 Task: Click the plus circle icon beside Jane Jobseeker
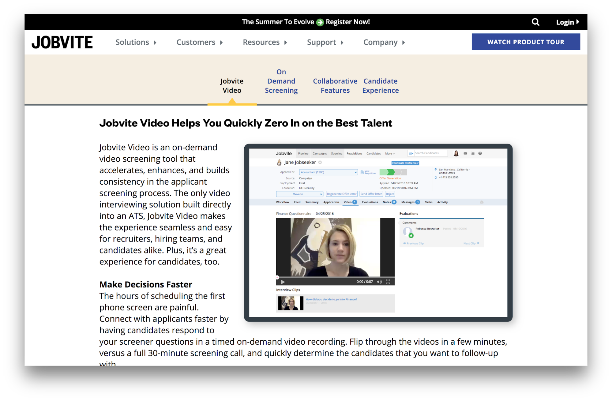(x=320, y=163)
